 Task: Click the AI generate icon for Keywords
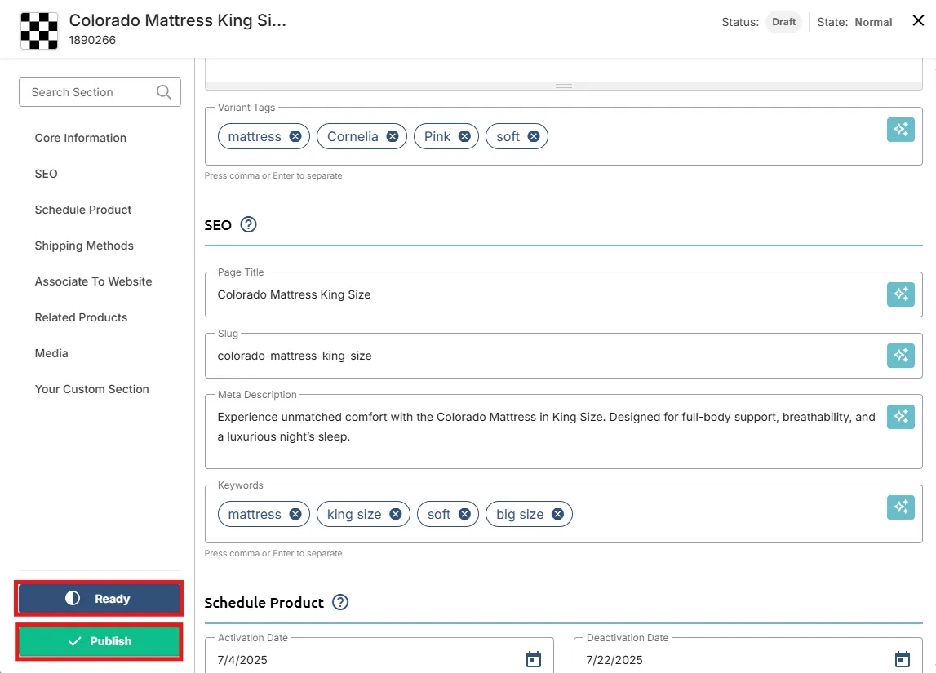click(900, 507)
